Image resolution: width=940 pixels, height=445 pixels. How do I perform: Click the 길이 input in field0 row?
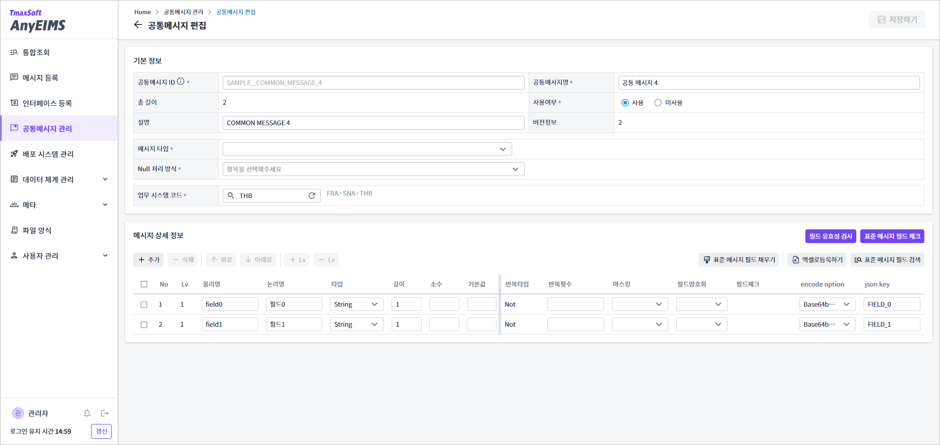(406, 304)
